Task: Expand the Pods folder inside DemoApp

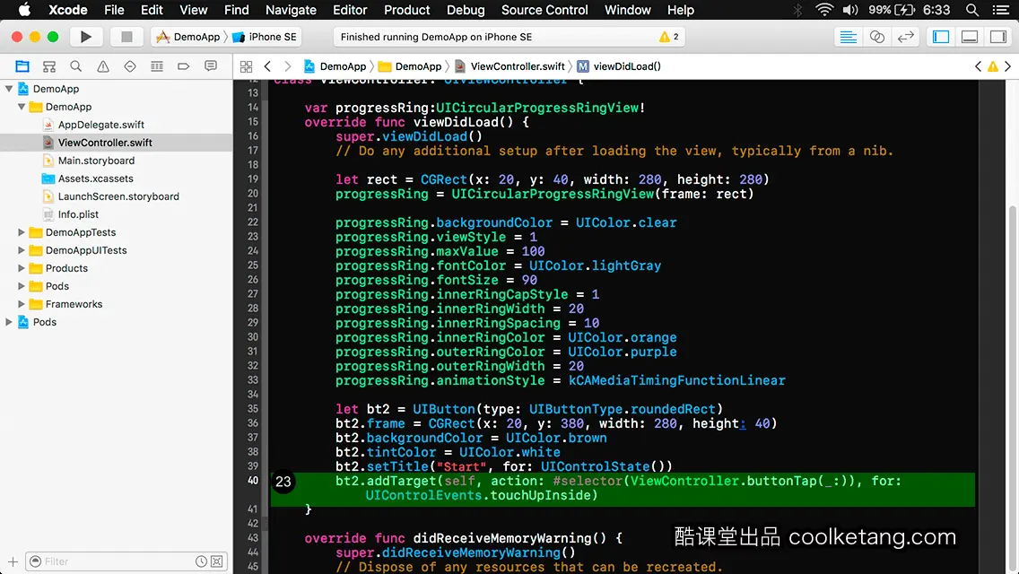Action: point(22,286)
